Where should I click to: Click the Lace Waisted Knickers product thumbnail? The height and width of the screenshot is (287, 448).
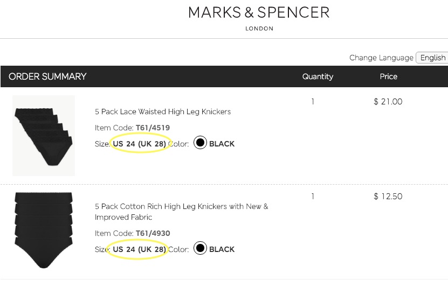tap(44, 135)
